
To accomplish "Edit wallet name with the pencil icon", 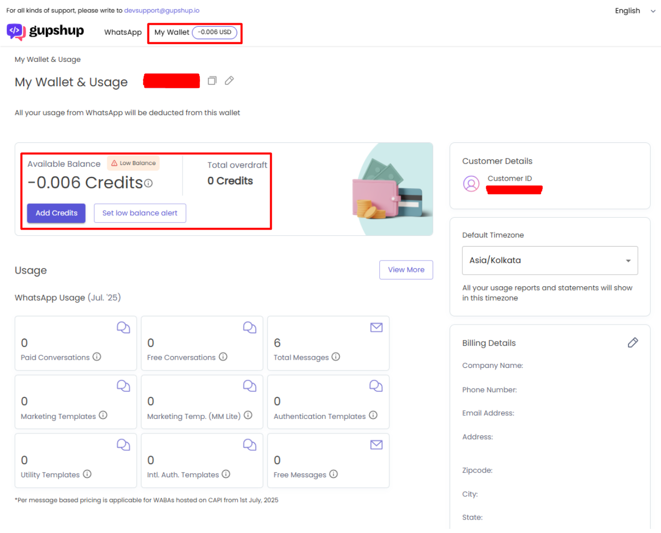I will click(229, 80).
